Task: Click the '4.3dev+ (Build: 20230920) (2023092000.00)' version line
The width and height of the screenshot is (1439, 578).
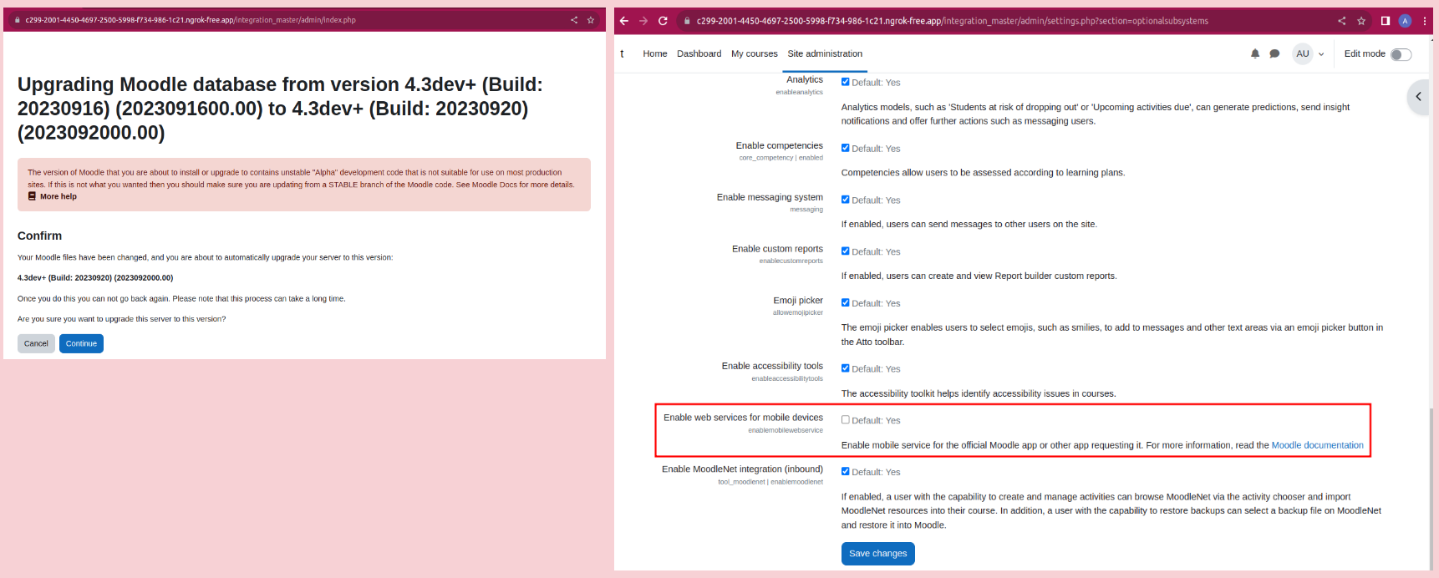Action: pyautogui.click(x=95, y=278)
